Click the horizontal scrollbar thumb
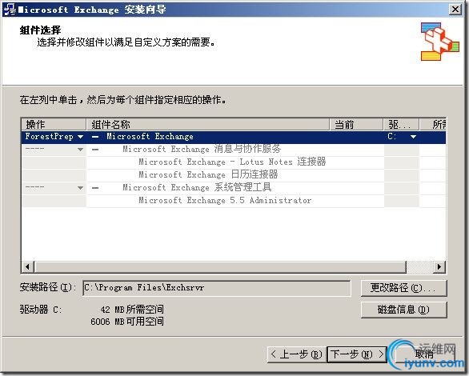 pos(220,266)
